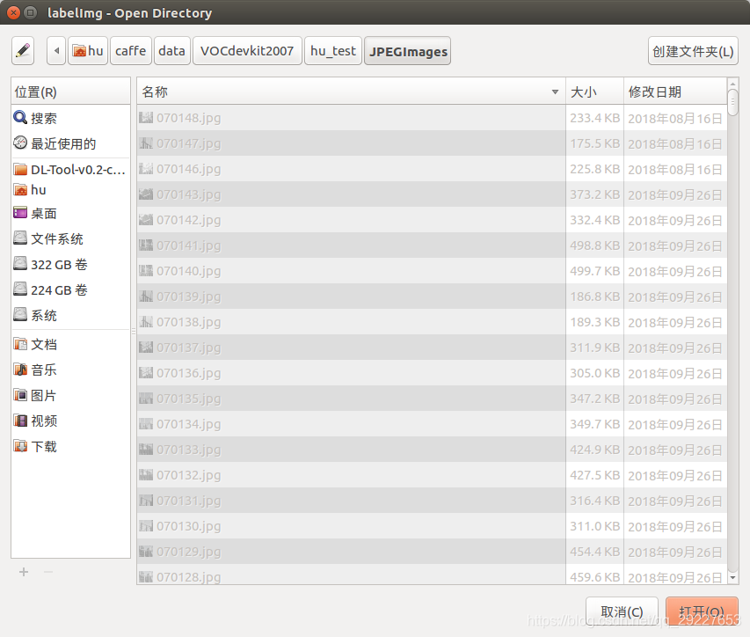Select JPEGImages path segment
The image size is (750, 637).
click(407, 51)
